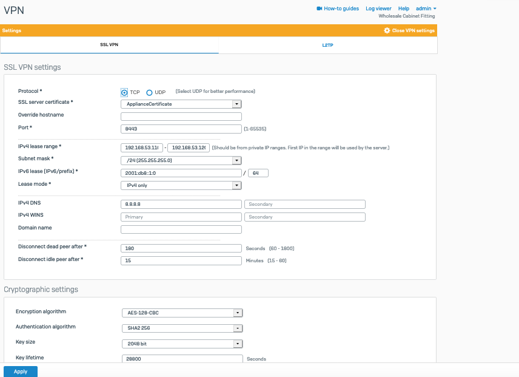This screenshot has height=377, width=519.
Task: Open the Authentication algorithm dropdown
Action: point(181,328)
